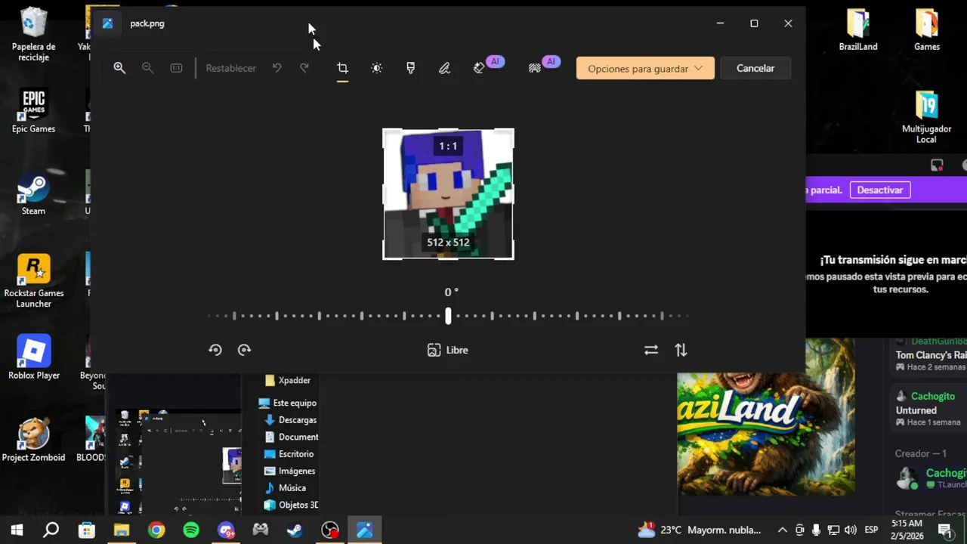967x544 pixels.
Task: Select the Project Zomboid desktop icon
Action: [x=33, y=440]
